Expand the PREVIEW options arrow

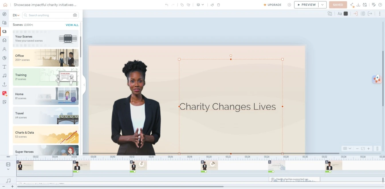tap(323, 5)
